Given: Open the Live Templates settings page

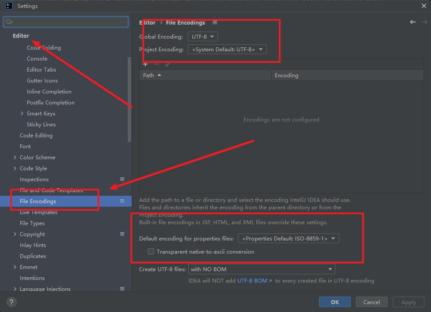Looking at the screenshot, I should 39,212.
